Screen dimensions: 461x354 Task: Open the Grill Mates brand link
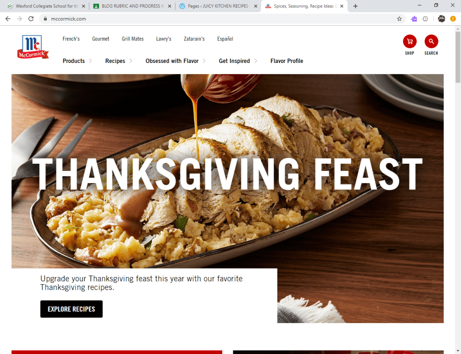click(x=133, y=39)
